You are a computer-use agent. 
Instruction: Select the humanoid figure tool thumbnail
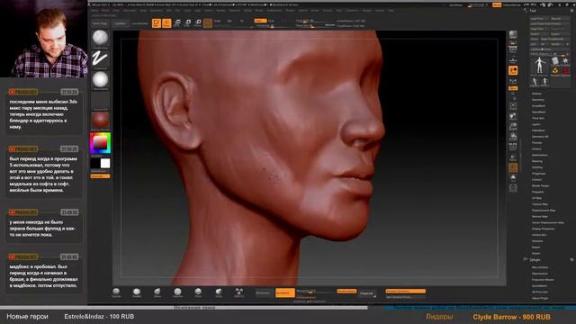(x=539, y=66)
